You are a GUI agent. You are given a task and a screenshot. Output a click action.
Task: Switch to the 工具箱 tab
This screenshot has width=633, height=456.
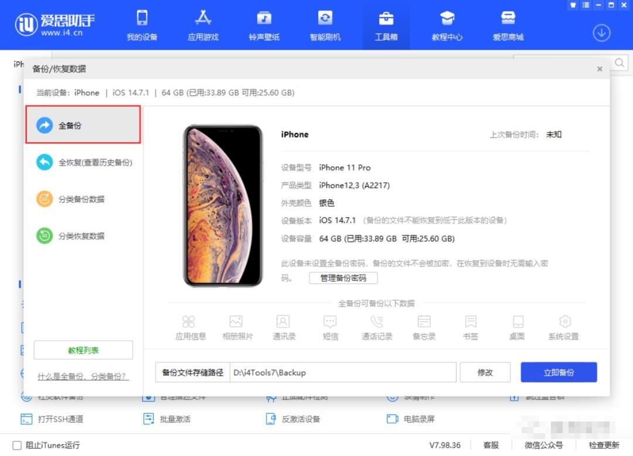(386, 25)
